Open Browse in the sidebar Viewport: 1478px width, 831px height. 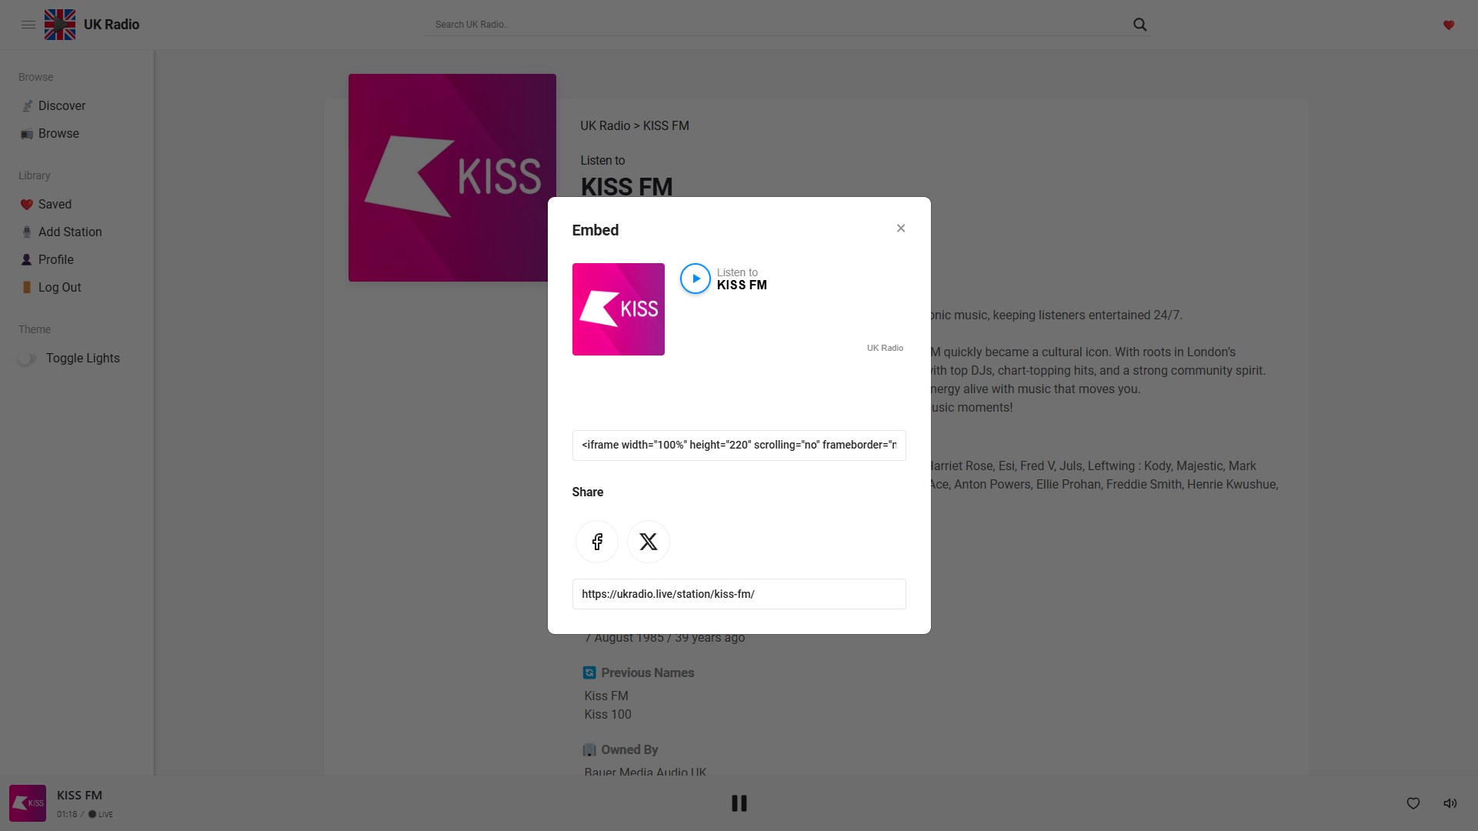tap(58, 134)
